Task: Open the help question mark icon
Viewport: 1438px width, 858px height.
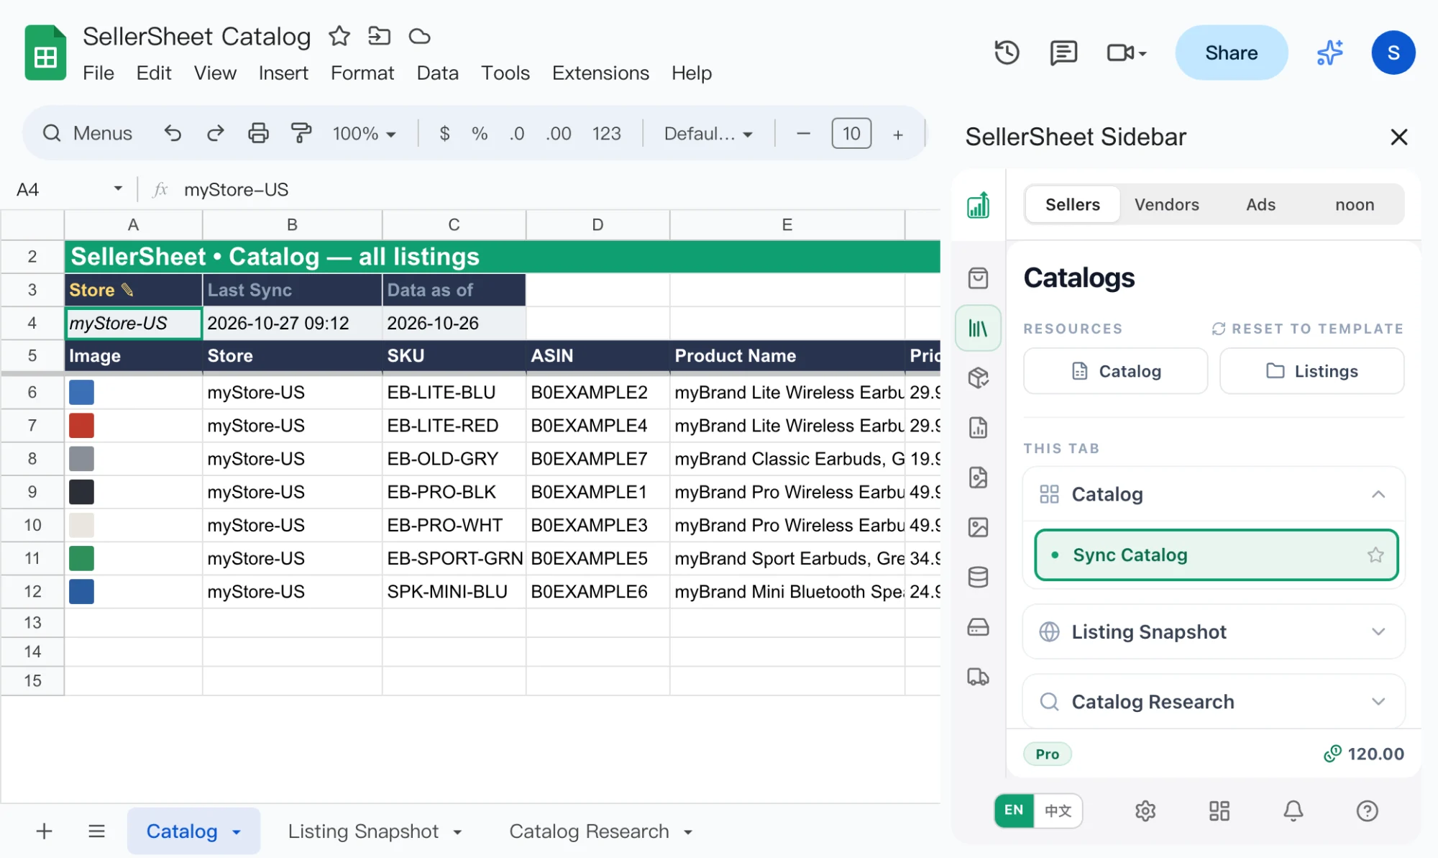Action: point(1367,811)
